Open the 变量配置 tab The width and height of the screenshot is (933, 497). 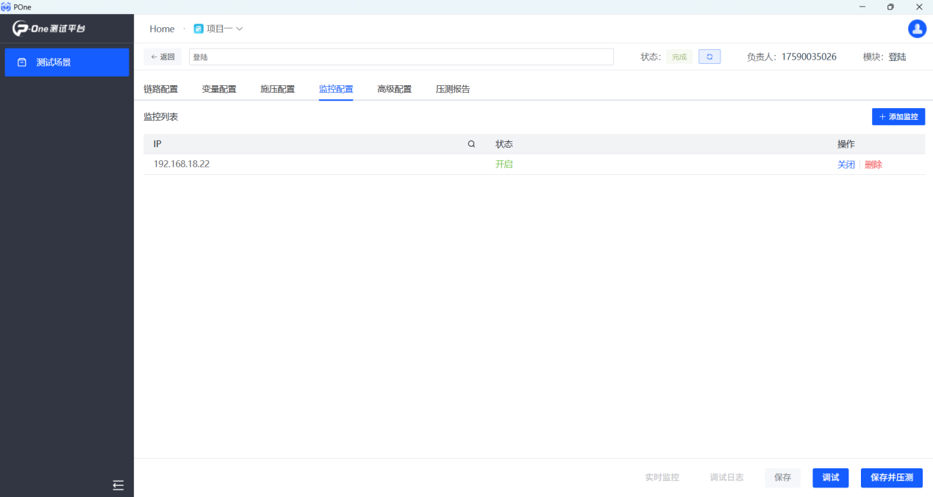tap(219, 89)
